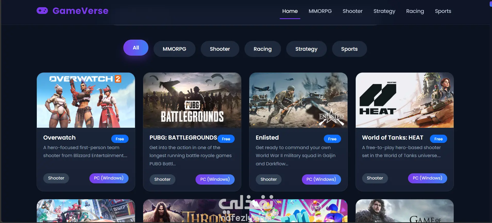
Task: Click the Enlisted description about World War II
Action: (x=296, y=156)
